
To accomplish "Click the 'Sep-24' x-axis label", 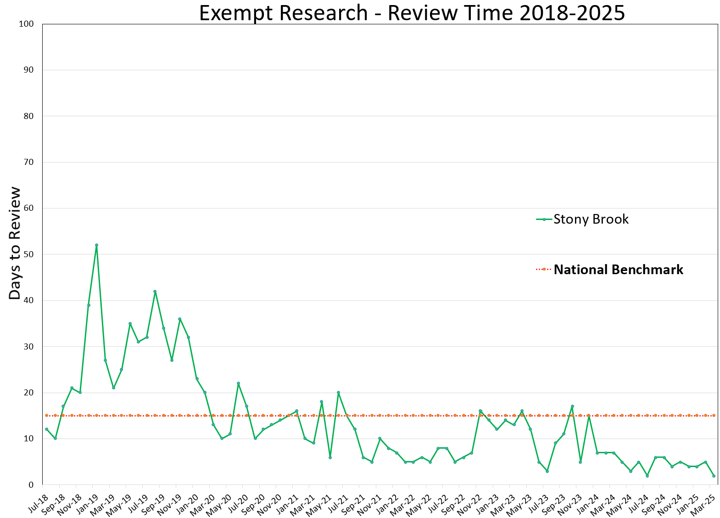I will coord(654,504).
